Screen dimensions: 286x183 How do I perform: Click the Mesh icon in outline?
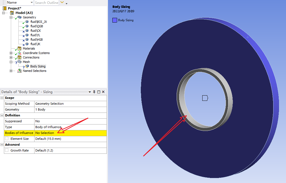[x=19, y=62]
